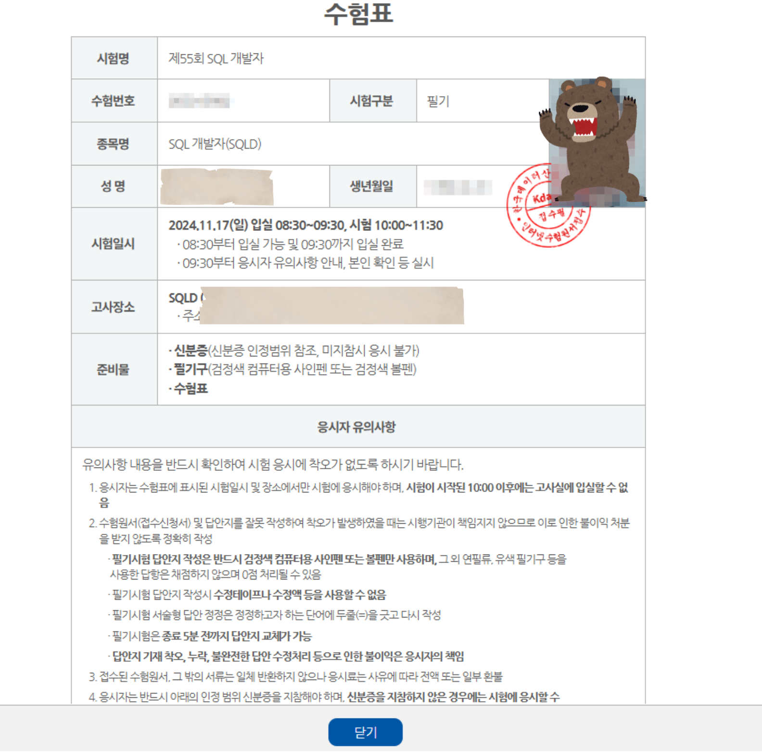The image size is (762, 756).
Task: Select the 수험번호 header cell
Action: 114,101
